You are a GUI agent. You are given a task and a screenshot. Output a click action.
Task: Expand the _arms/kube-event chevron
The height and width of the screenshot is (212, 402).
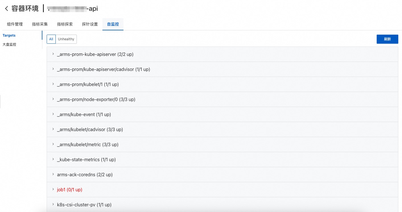click(x=53, y=114)
